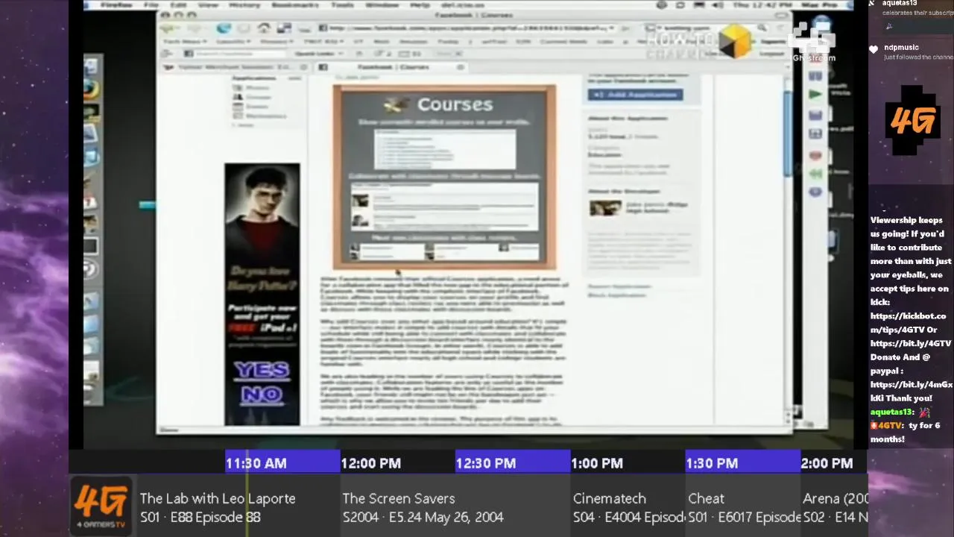Screen dimensions: 954x537
Task: Click the 4 GamersTV logo in guide
Action: coord(101,506)
